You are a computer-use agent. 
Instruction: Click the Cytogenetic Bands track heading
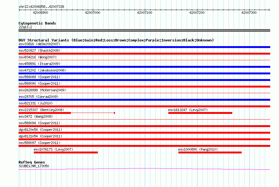pyautogui.click(x=37, y=23)
